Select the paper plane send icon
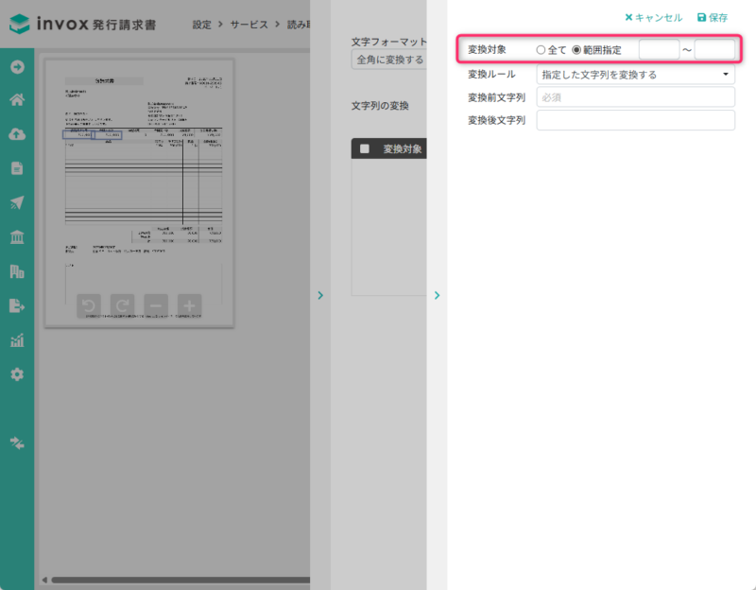The image size is (756, 590). pos(17,203)
